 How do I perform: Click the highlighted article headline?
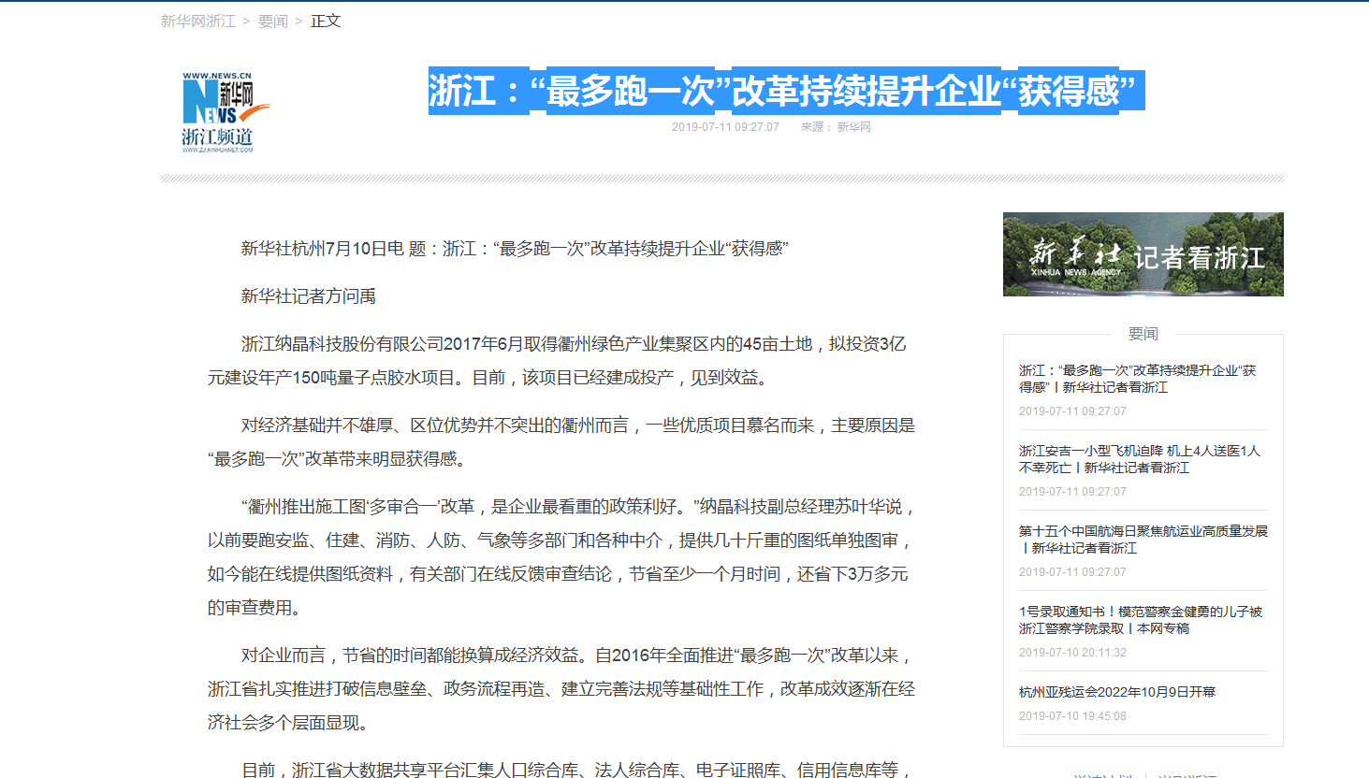pyautogui.click(x=785, y=92)
